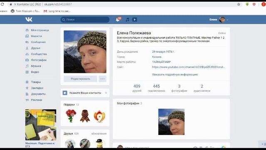Open Long time no see Gmail bookmark
The image size is (266, 150).
[57, 11]
